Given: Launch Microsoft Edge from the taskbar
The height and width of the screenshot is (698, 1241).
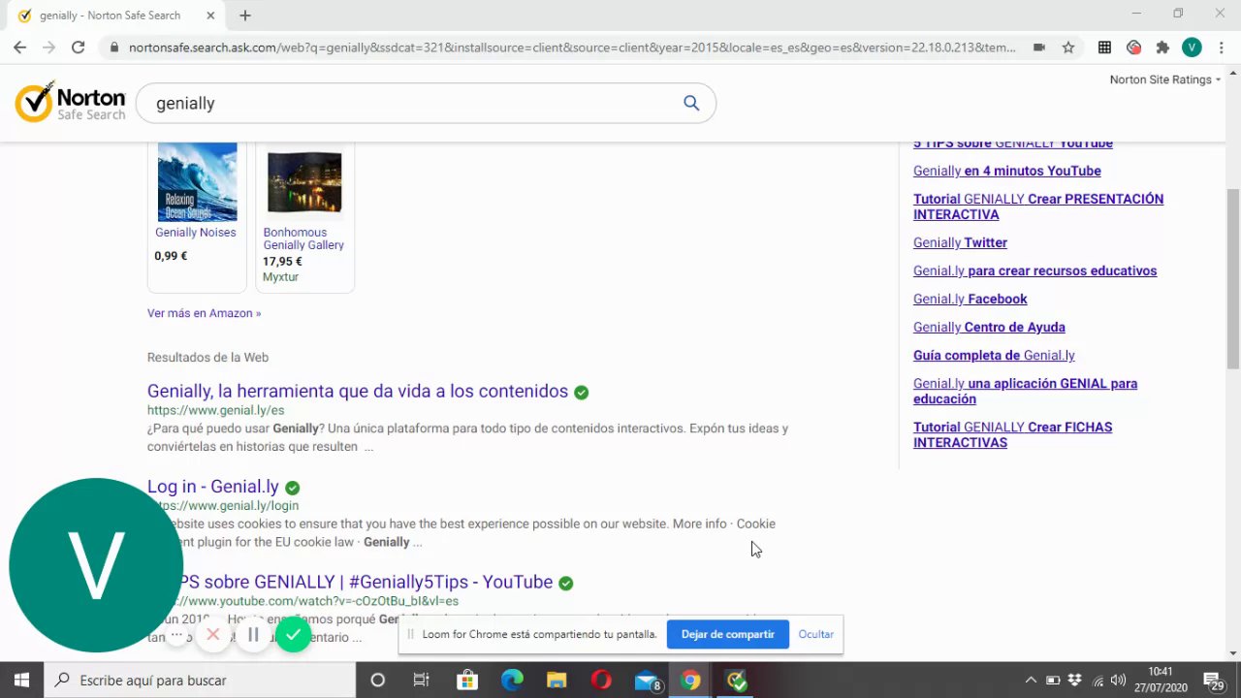Looking at the screenshot, I should click(x=512, y=680).
